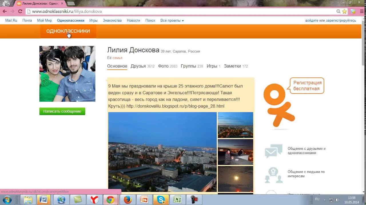Select the 'Основное' profile tab
The image size is (366, 205).
(117, 66)
